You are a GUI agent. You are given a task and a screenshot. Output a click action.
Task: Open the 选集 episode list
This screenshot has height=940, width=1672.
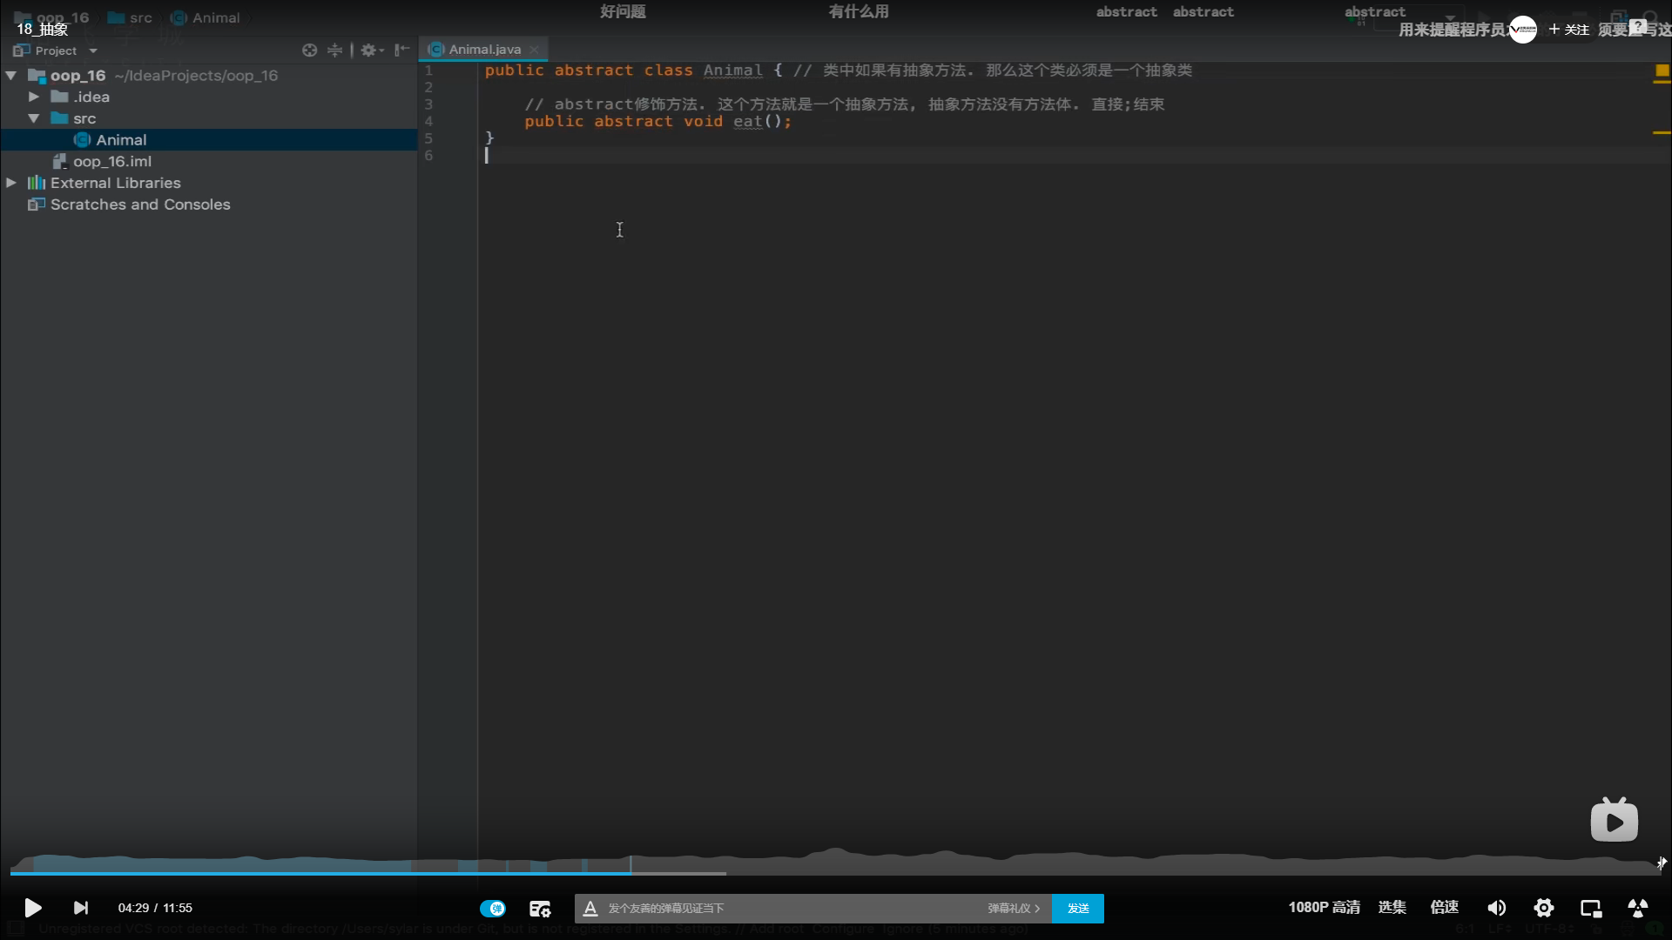[1392, 907]
